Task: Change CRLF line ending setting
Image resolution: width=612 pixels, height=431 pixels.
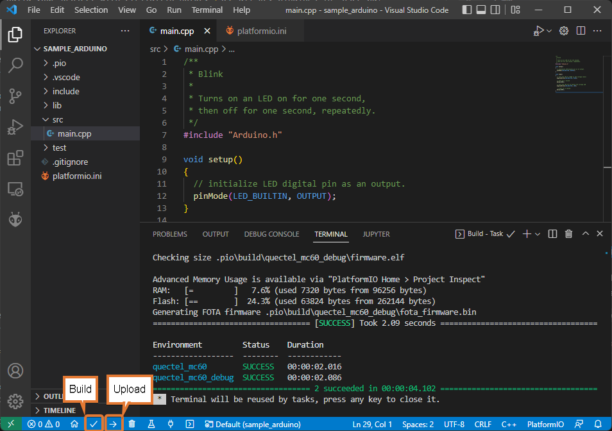Action: point(483,424)
